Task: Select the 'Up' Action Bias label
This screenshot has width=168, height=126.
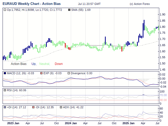Action: [x=34, y=64]
